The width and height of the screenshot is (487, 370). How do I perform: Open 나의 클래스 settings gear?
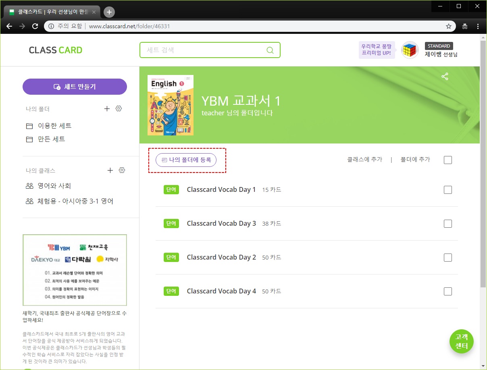(122, 170)
